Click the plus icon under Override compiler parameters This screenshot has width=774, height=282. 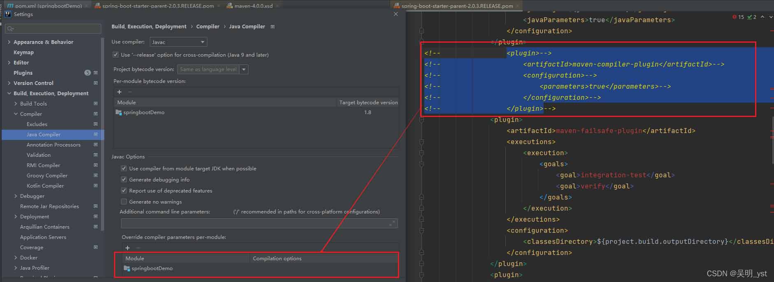pyautogui.click(x=128, y=248)
